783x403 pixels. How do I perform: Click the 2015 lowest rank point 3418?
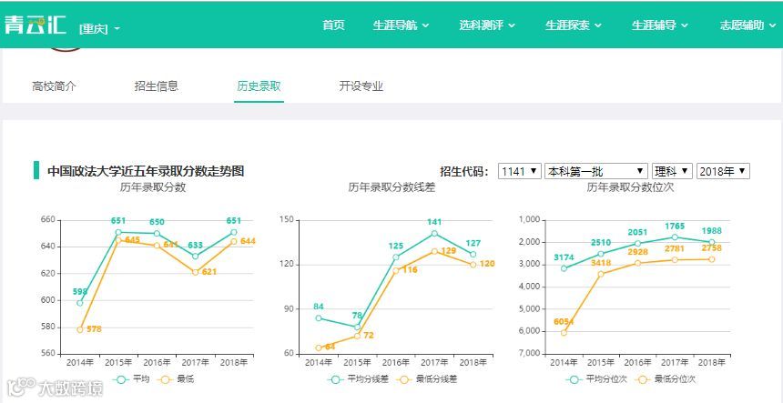[601, 274]
